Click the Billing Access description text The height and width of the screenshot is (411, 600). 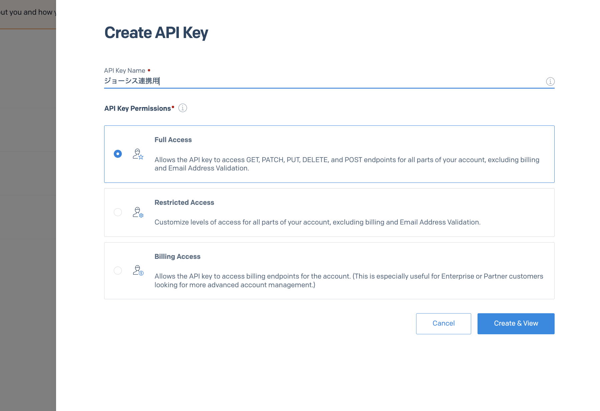point(348,281)
